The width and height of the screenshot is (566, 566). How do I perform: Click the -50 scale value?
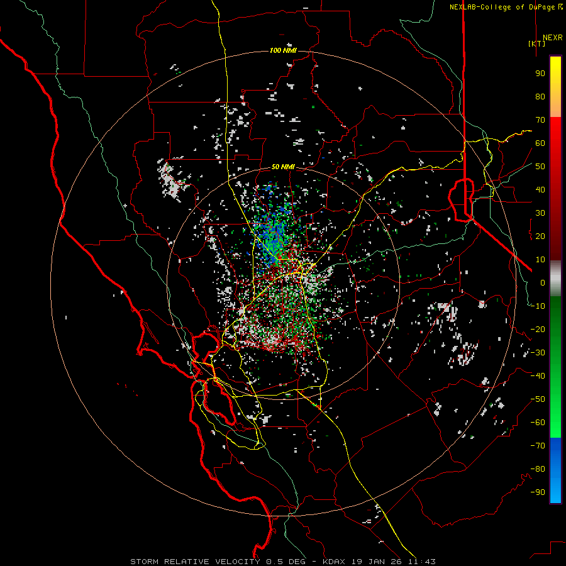pyautogui.click(x=538, y=399)
